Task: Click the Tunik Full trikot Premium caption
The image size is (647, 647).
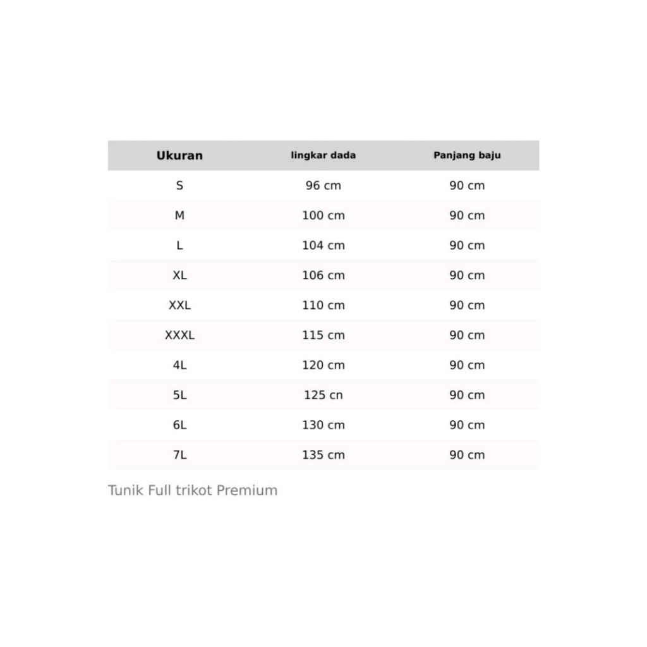Action: tap(193, 490)
